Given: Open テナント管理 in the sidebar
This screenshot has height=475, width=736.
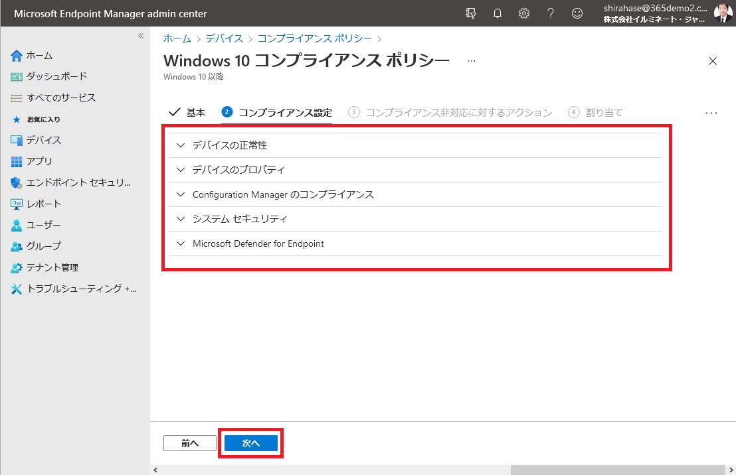Looking at the screenshot, I should [52, 268].
